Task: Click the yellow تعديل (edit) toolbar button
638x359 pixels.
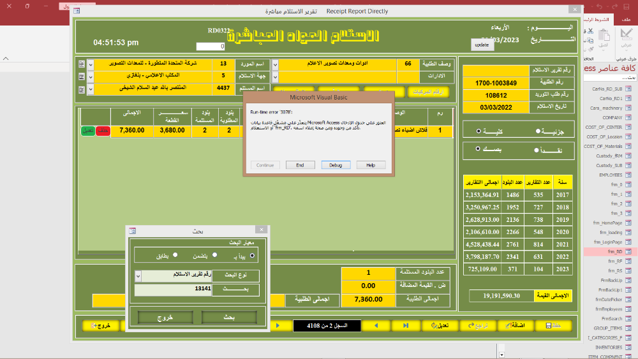Action: pos(440,325)
